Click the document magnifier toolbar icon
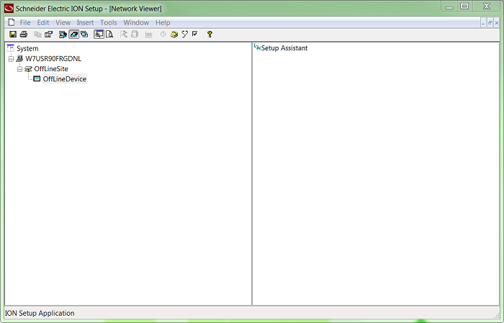 [x=109, y=34]
